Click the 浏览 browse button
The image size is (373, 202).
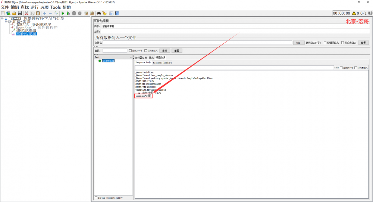pyautogui.click(x=298, y=43)
